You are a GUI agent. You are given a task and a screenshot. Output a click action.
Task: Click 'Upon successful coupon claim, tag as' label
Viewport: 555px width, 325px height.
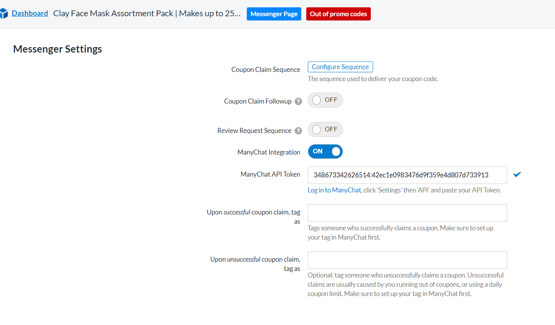click(253, 217)
